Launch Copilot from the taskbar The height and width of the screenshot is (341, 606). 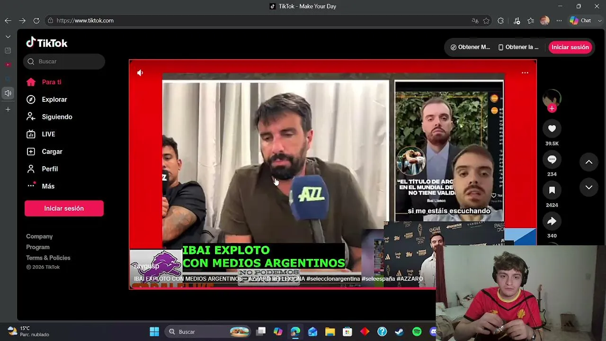(x=278, y=332)
